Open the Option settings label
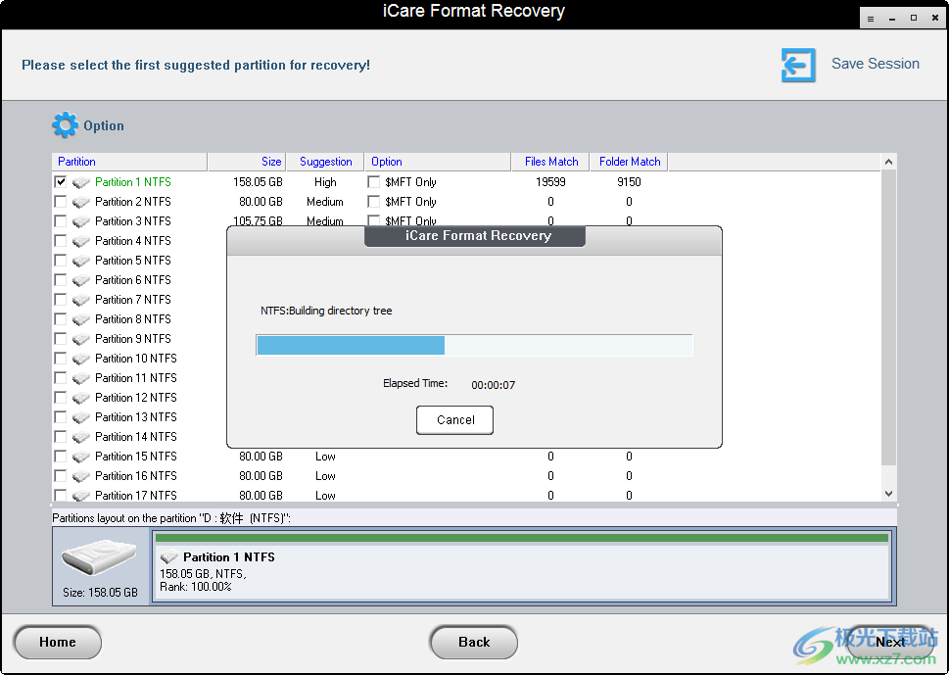 pyautogui.click(x=104, y=125)
